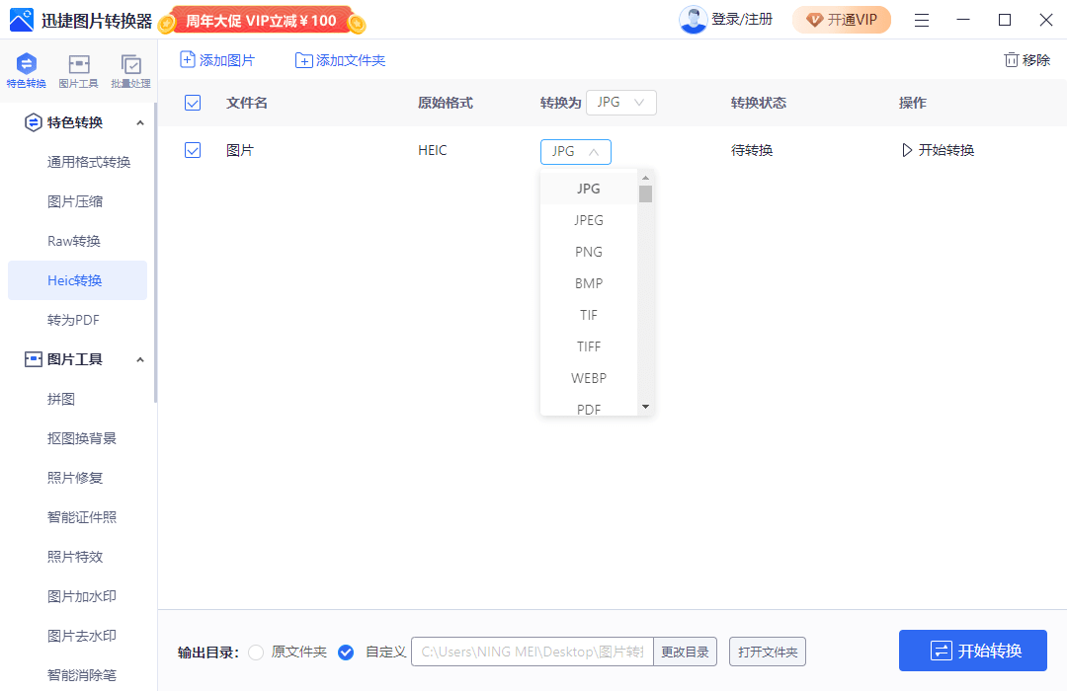Click the user avatar icon
This screenshot has height=691, width=1067.
pos(693,20)
